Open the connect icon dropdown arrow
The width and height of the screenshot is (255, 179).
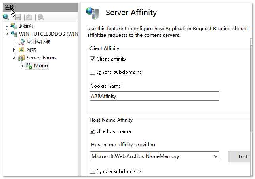11,18
